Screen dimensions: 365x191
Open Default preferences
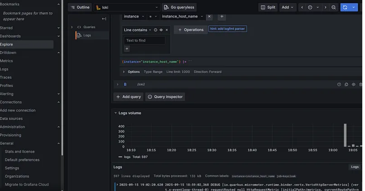tap(22, 160)
